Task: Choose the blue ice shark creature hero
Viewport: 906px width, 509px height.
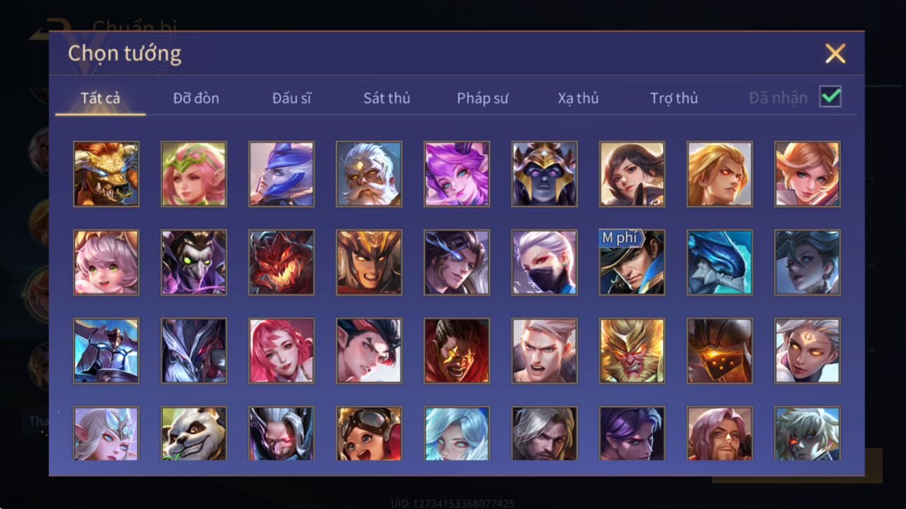Action: point(719,263)
